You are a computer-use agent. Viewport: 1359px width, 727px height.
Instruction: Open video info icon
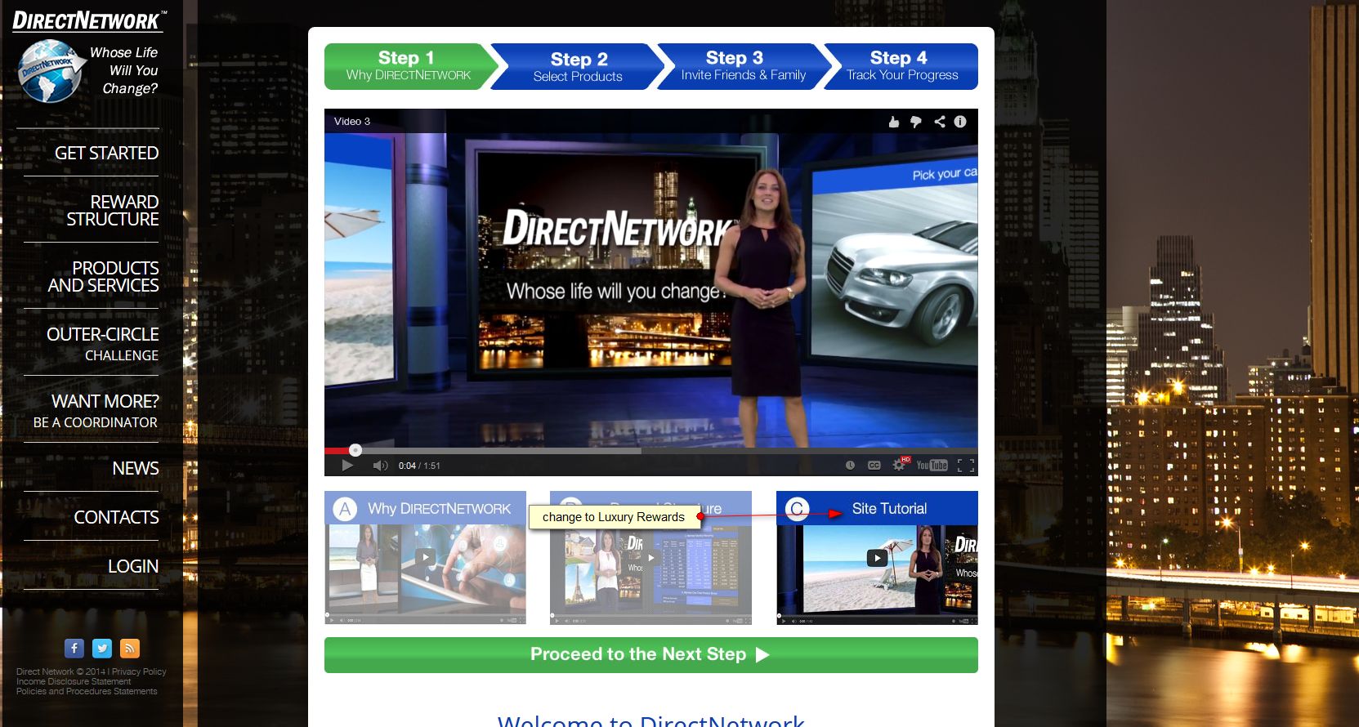pos(960,122)
